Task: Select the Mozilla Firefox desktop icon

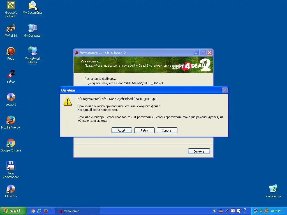Action: click(11, 122)
